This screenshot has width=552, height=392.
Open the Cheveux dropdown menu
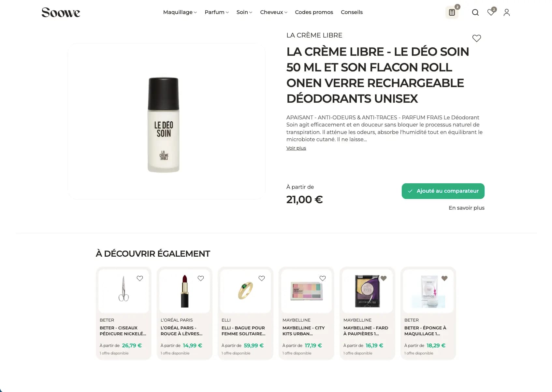[x=274, y=12]
